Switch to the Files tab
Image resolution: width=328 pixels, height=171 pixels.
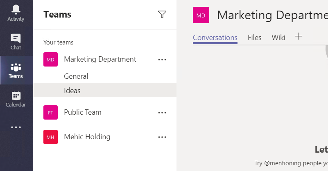pyautogui.click(x=254, y=38)
